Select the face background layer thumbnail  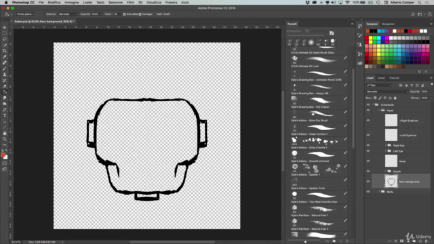click(x=391, y=182)
